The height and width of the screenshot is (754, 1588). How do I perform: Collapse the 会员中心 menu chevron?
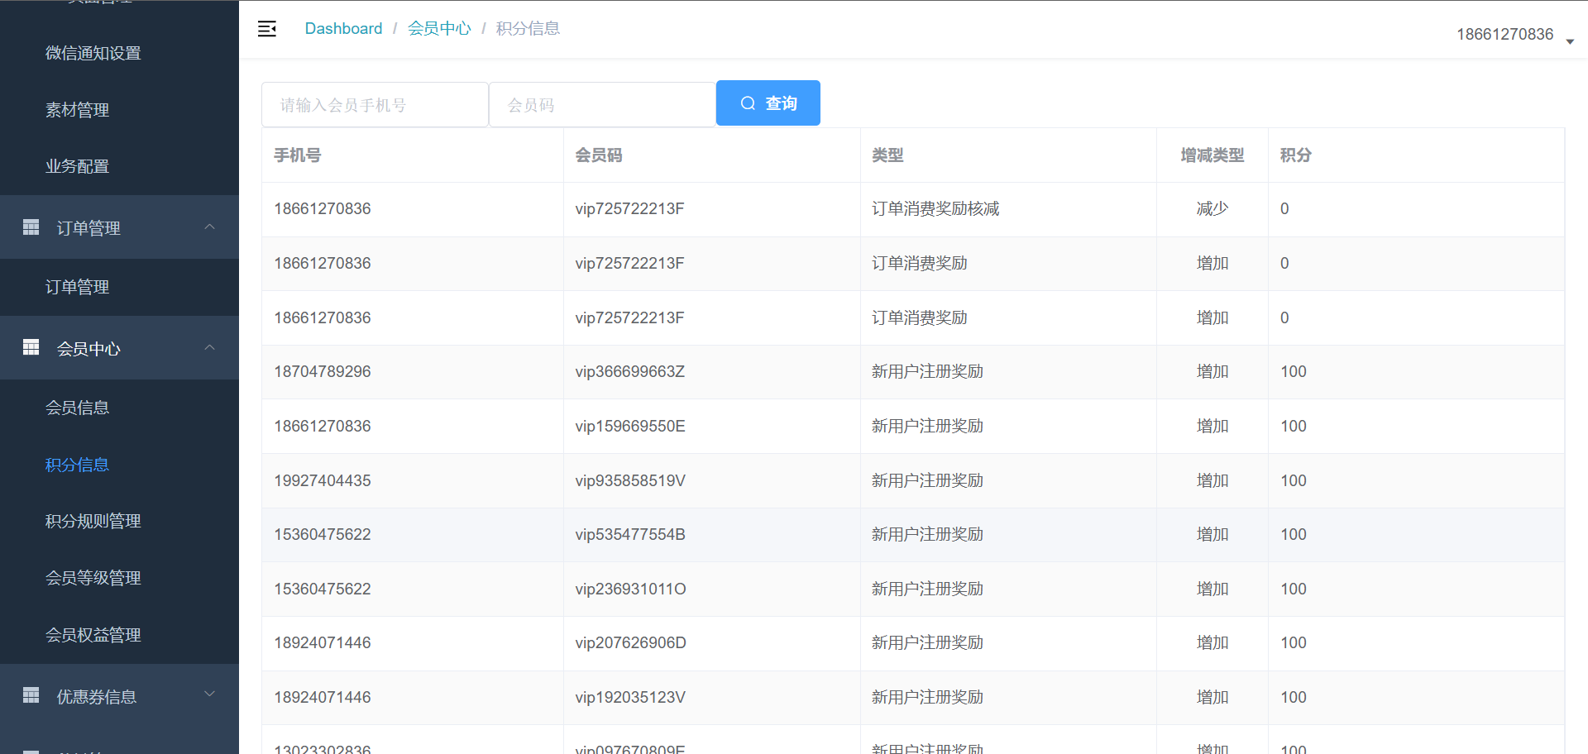click(x=210, y=347)
